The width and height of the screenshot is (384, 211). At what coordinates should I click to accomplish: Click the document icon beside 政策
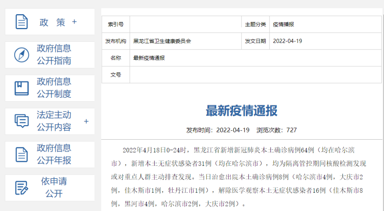22,22
